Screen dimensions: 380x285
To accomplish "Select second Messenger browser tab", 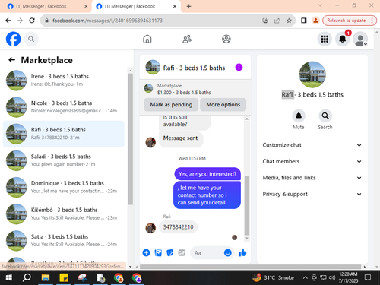I will coord(136,6).
